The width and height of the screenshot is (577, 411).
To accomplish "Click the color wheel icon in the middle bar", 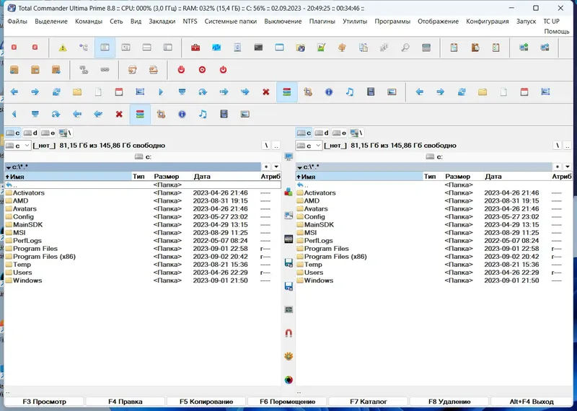I will coord(289,380).
